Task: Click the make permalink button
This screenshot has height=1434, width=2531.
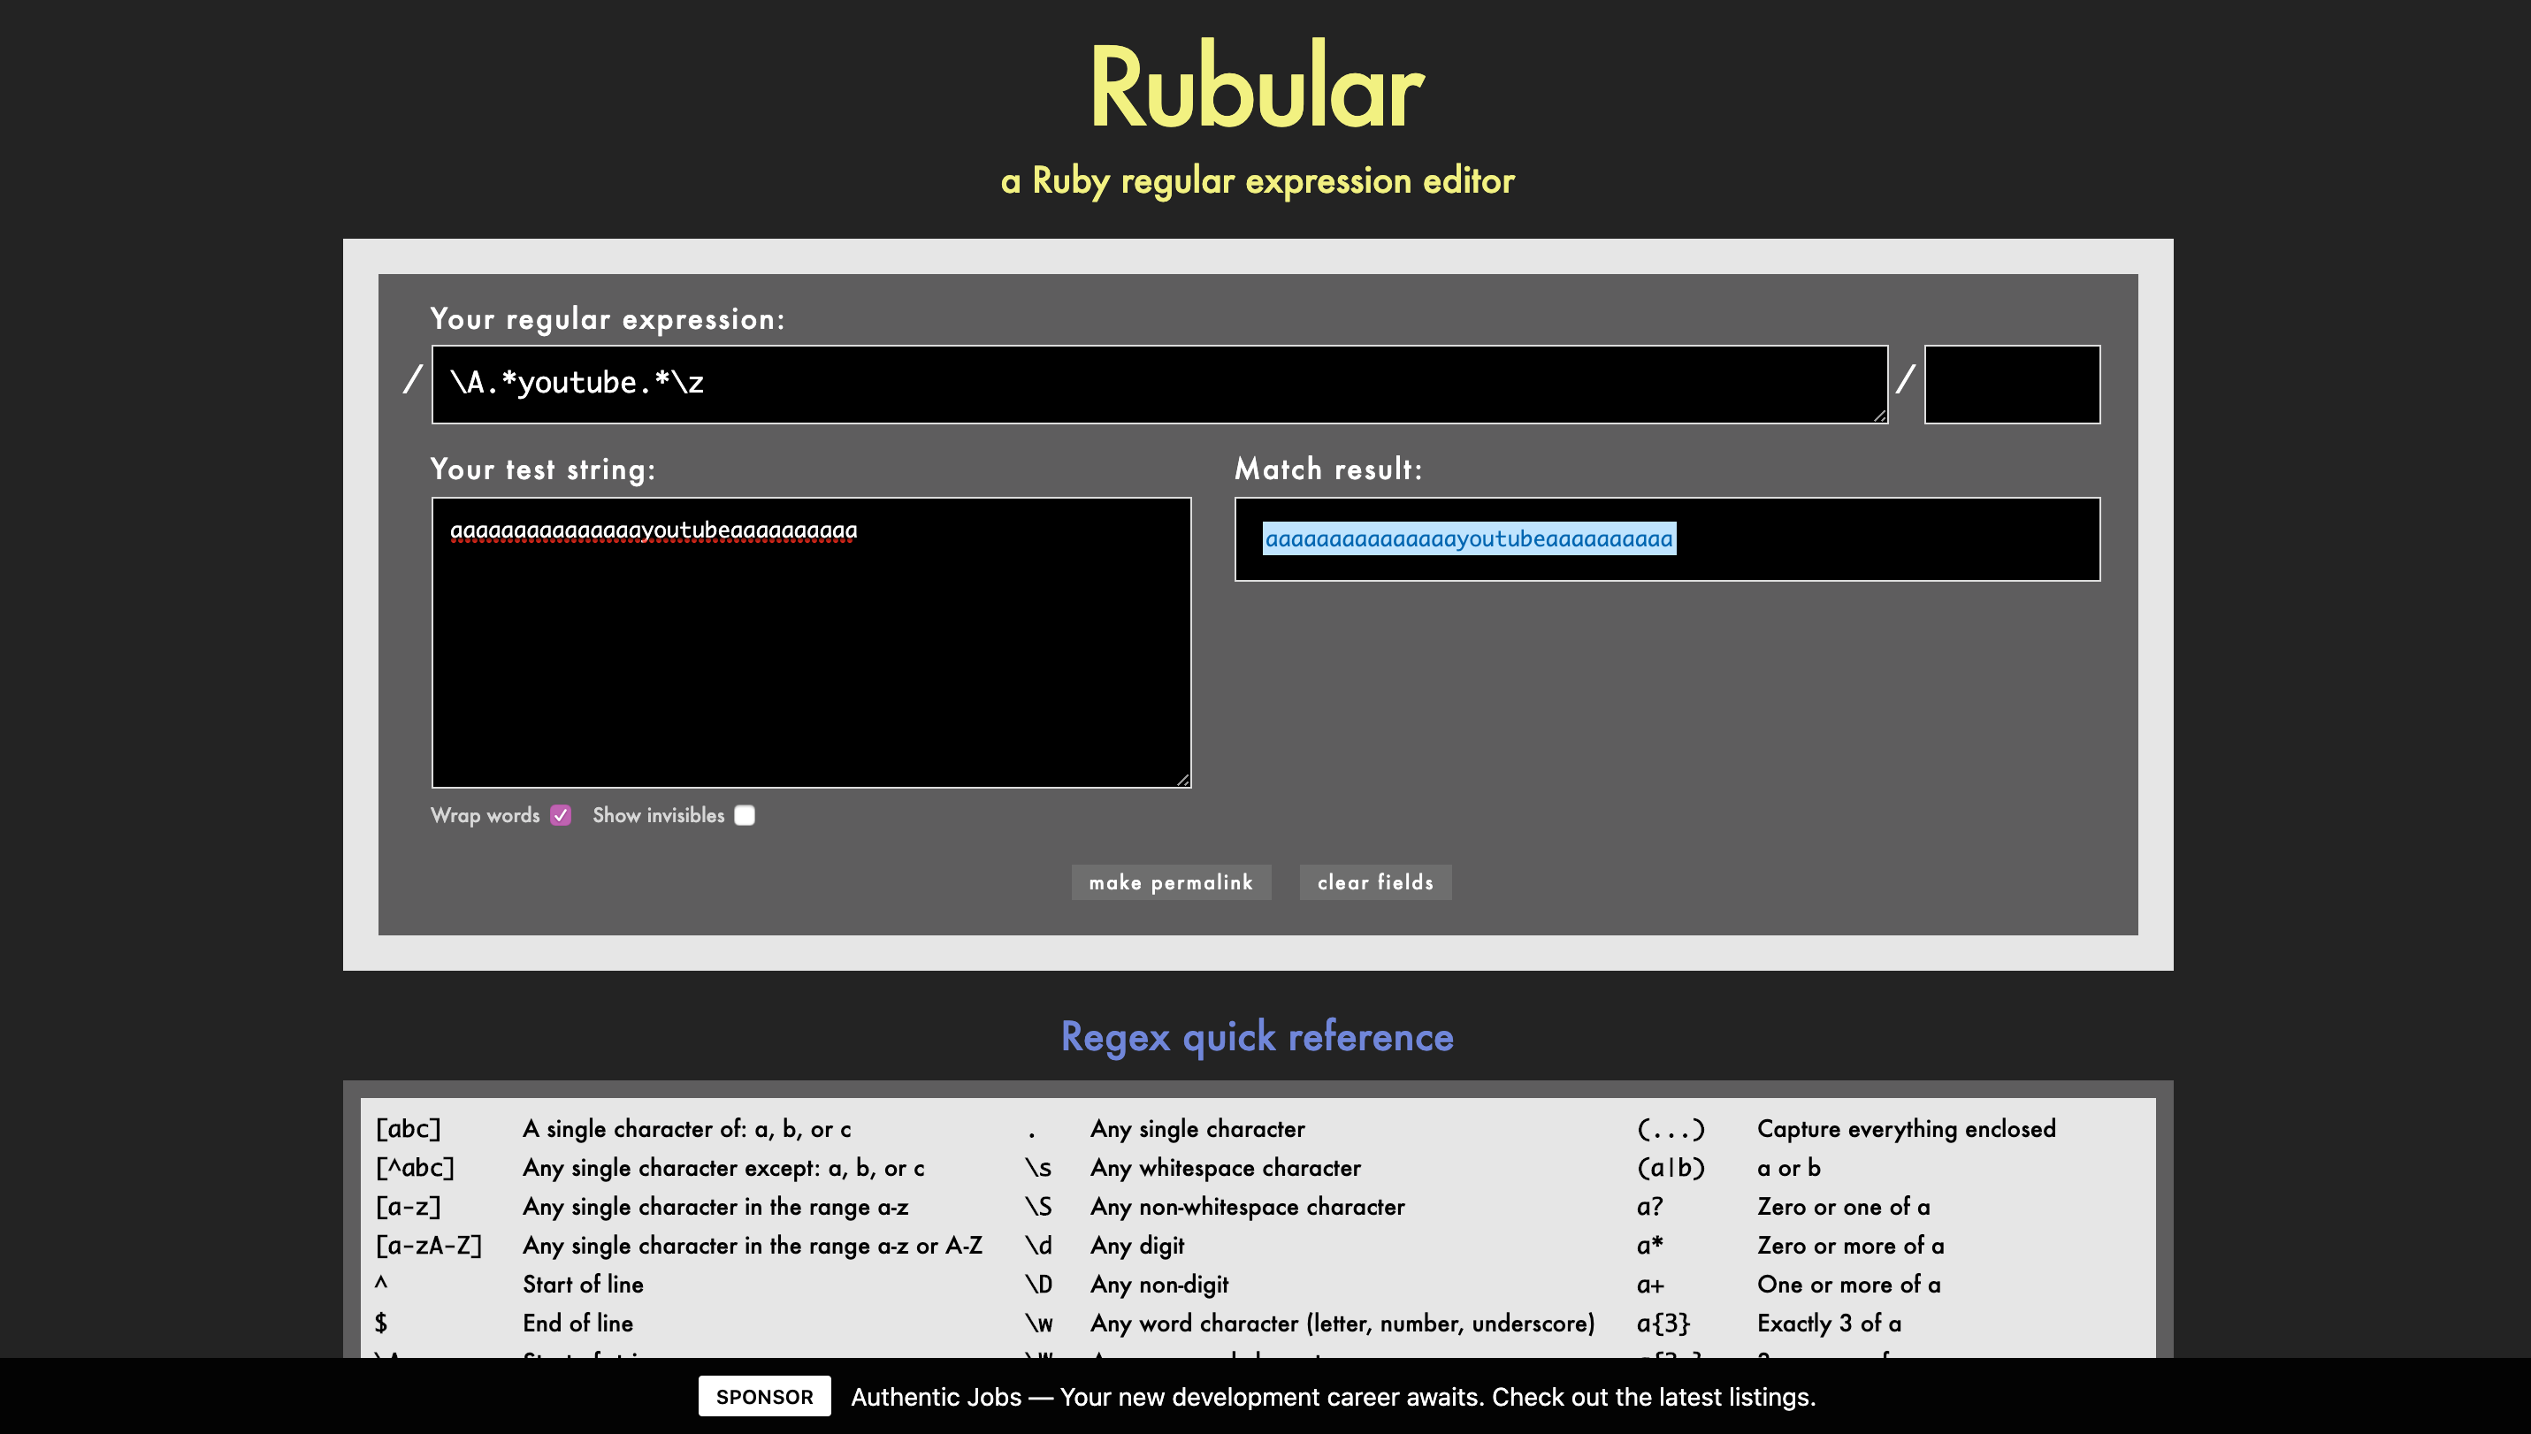Action: [x=1172, y=882]
